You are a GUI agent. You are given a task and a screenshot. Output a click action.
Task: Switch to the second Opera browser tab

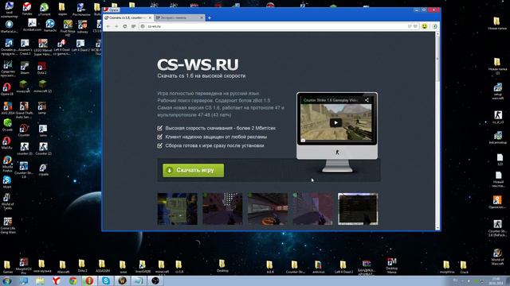pyautogui.click(x=179, y=17)
